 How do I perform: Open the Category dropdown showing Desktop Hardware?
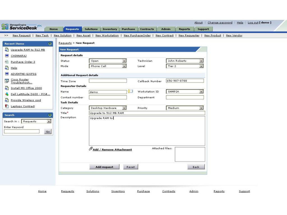(x=124, y=108)
